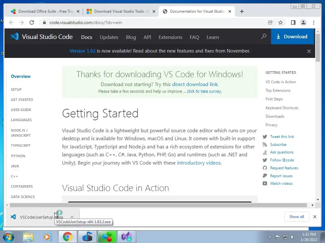Click the share page icon in address bar
Viewport: 325px width, 243px height.
(x=270, y=22)
